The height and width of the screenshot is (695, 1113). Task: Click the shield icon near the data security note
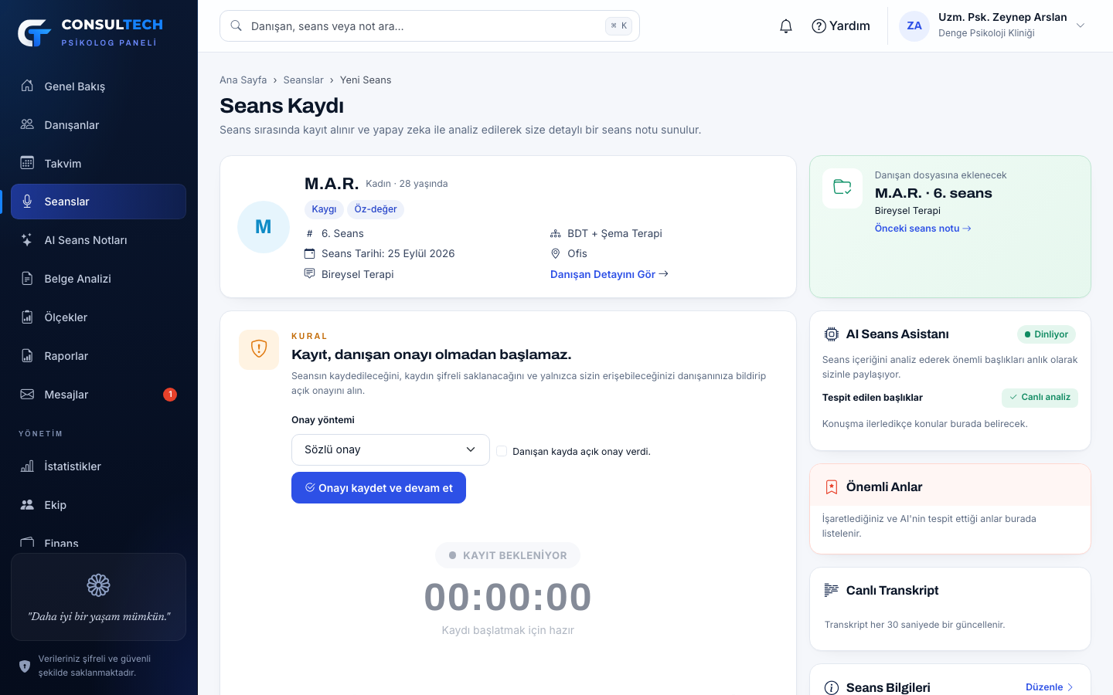tap(25, 666)
